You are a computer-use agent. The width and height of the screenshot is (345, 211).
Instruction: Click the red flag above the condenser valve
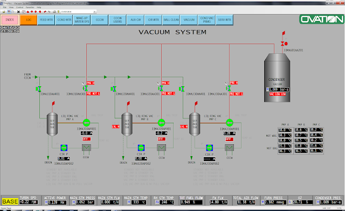[x=284, y=33]
